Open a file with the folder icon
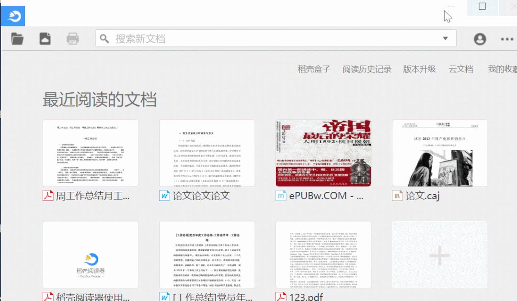Image resolution: width=517 pixels, height=301 pixels. tap(17, 39)
